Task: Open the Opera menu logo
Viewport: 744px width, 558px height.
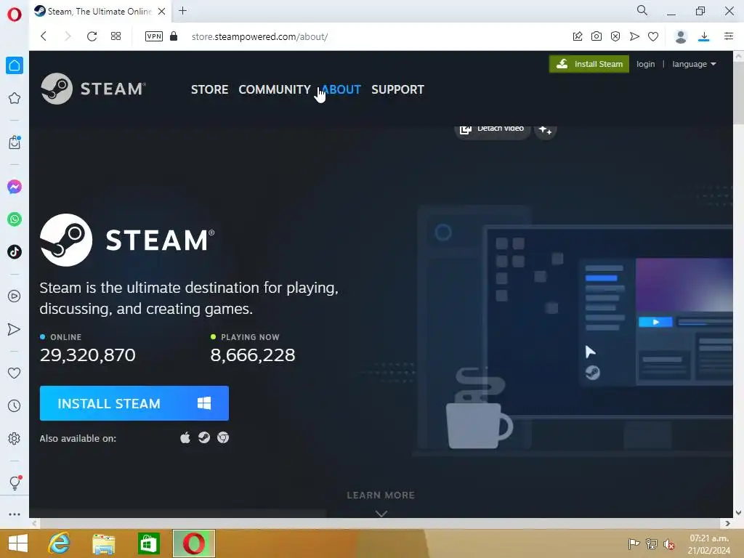Action: 15,15
